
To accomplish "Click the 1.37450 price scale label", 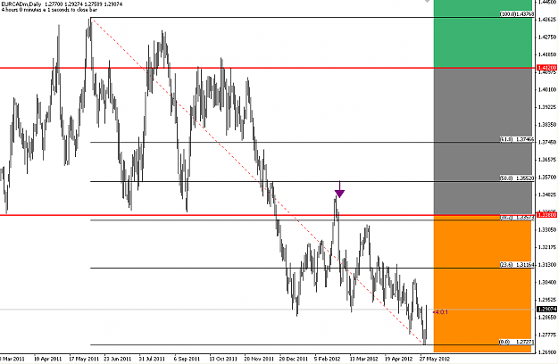I will pyautogui.click(x=547, y=142).
